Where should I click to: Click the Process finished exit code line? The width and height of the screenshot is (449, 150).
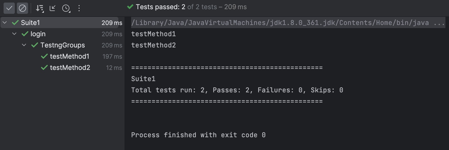coord(198,135)
